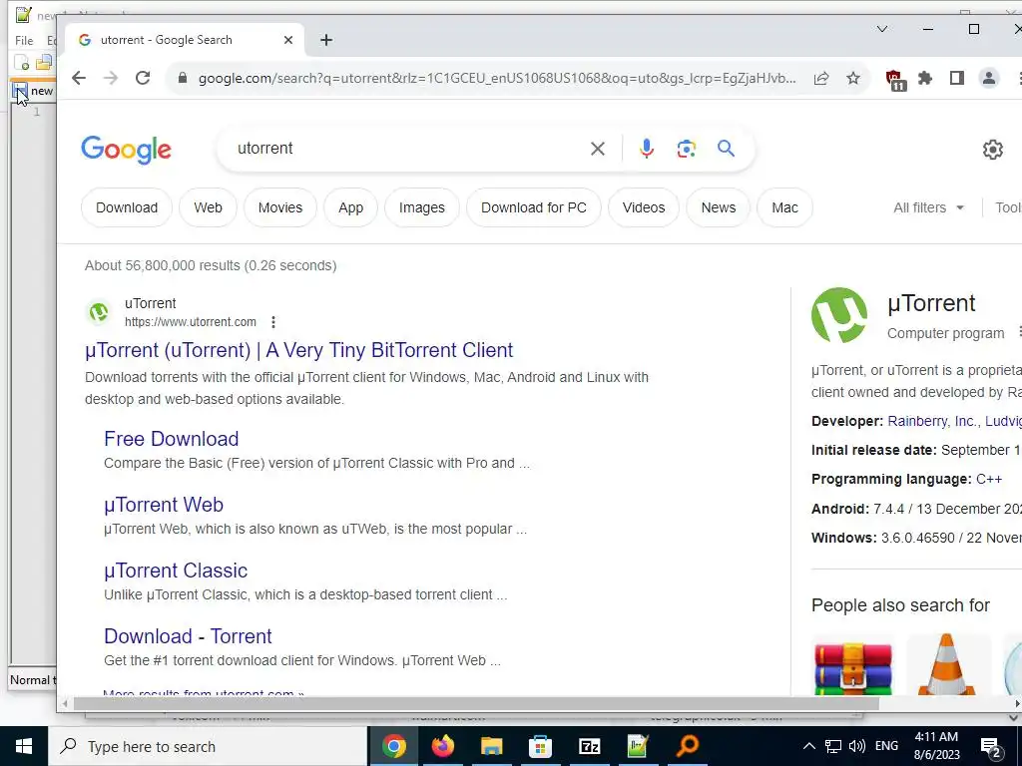Open a new Chrome tab with plus
This screenshot has height=766, width=1022.
coord(326,40)
